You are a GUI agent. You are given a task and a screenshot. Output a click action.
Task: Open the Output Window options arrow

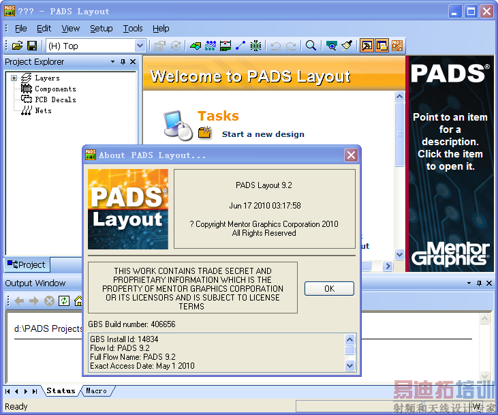(x=469, y=283)
